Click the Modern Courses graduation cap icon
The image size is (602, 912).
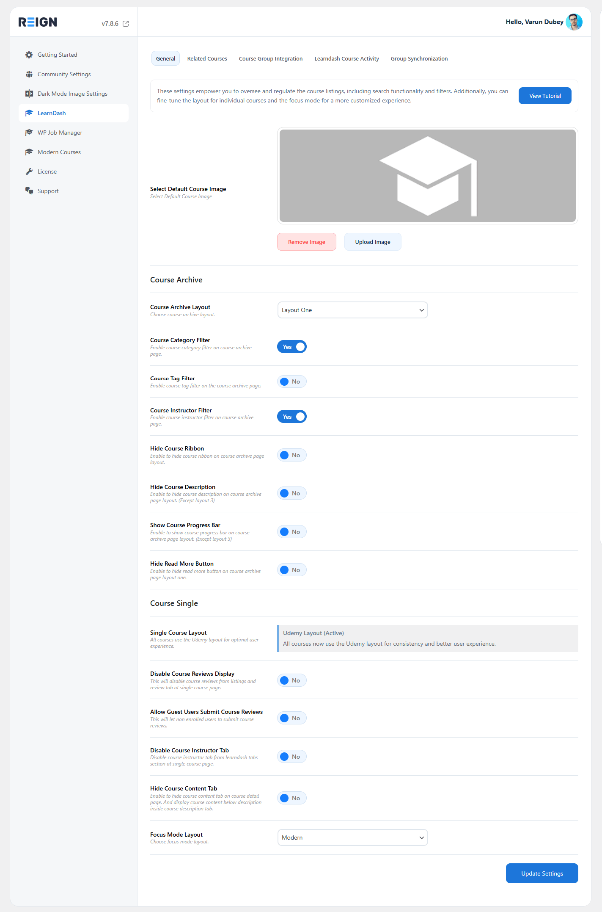tap(29, 152)
